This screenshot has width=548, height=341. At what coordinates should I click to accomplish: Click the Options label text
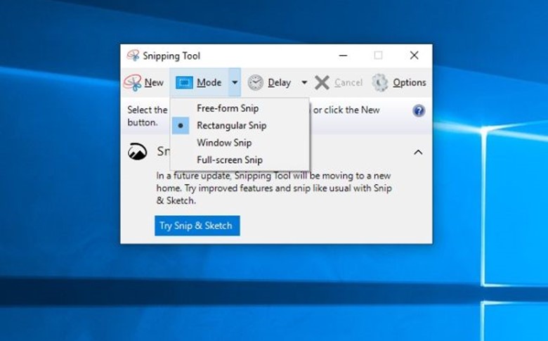tap(410, 83)
